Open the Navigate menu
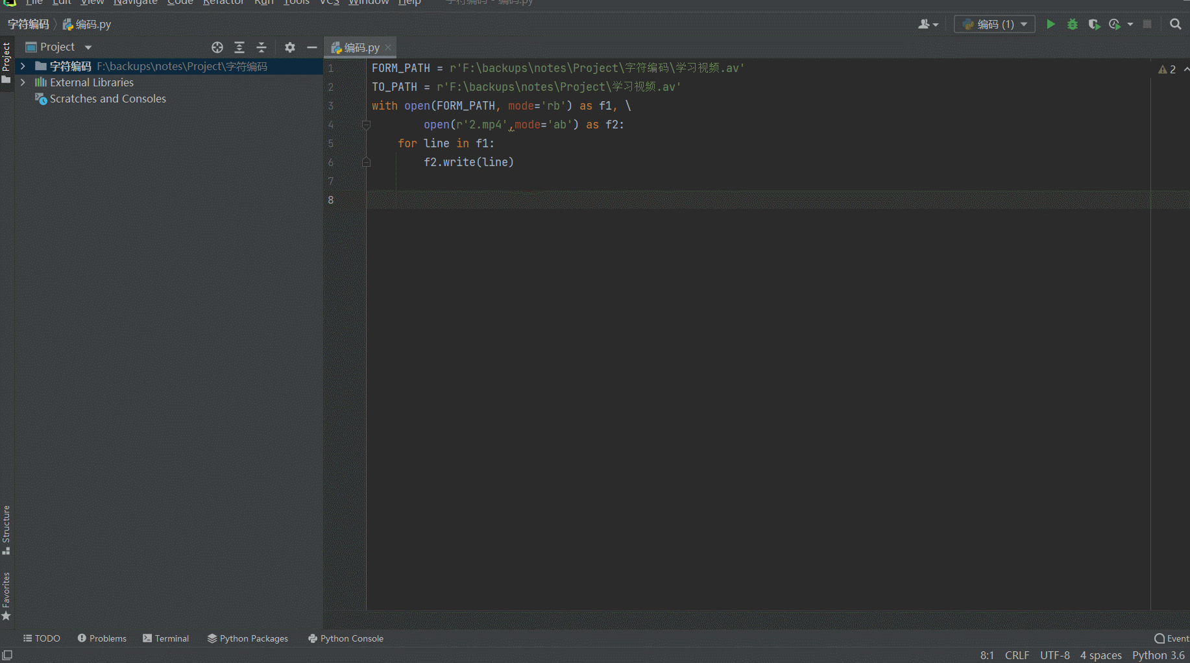The image size is (1190, 663). point(135,3)
